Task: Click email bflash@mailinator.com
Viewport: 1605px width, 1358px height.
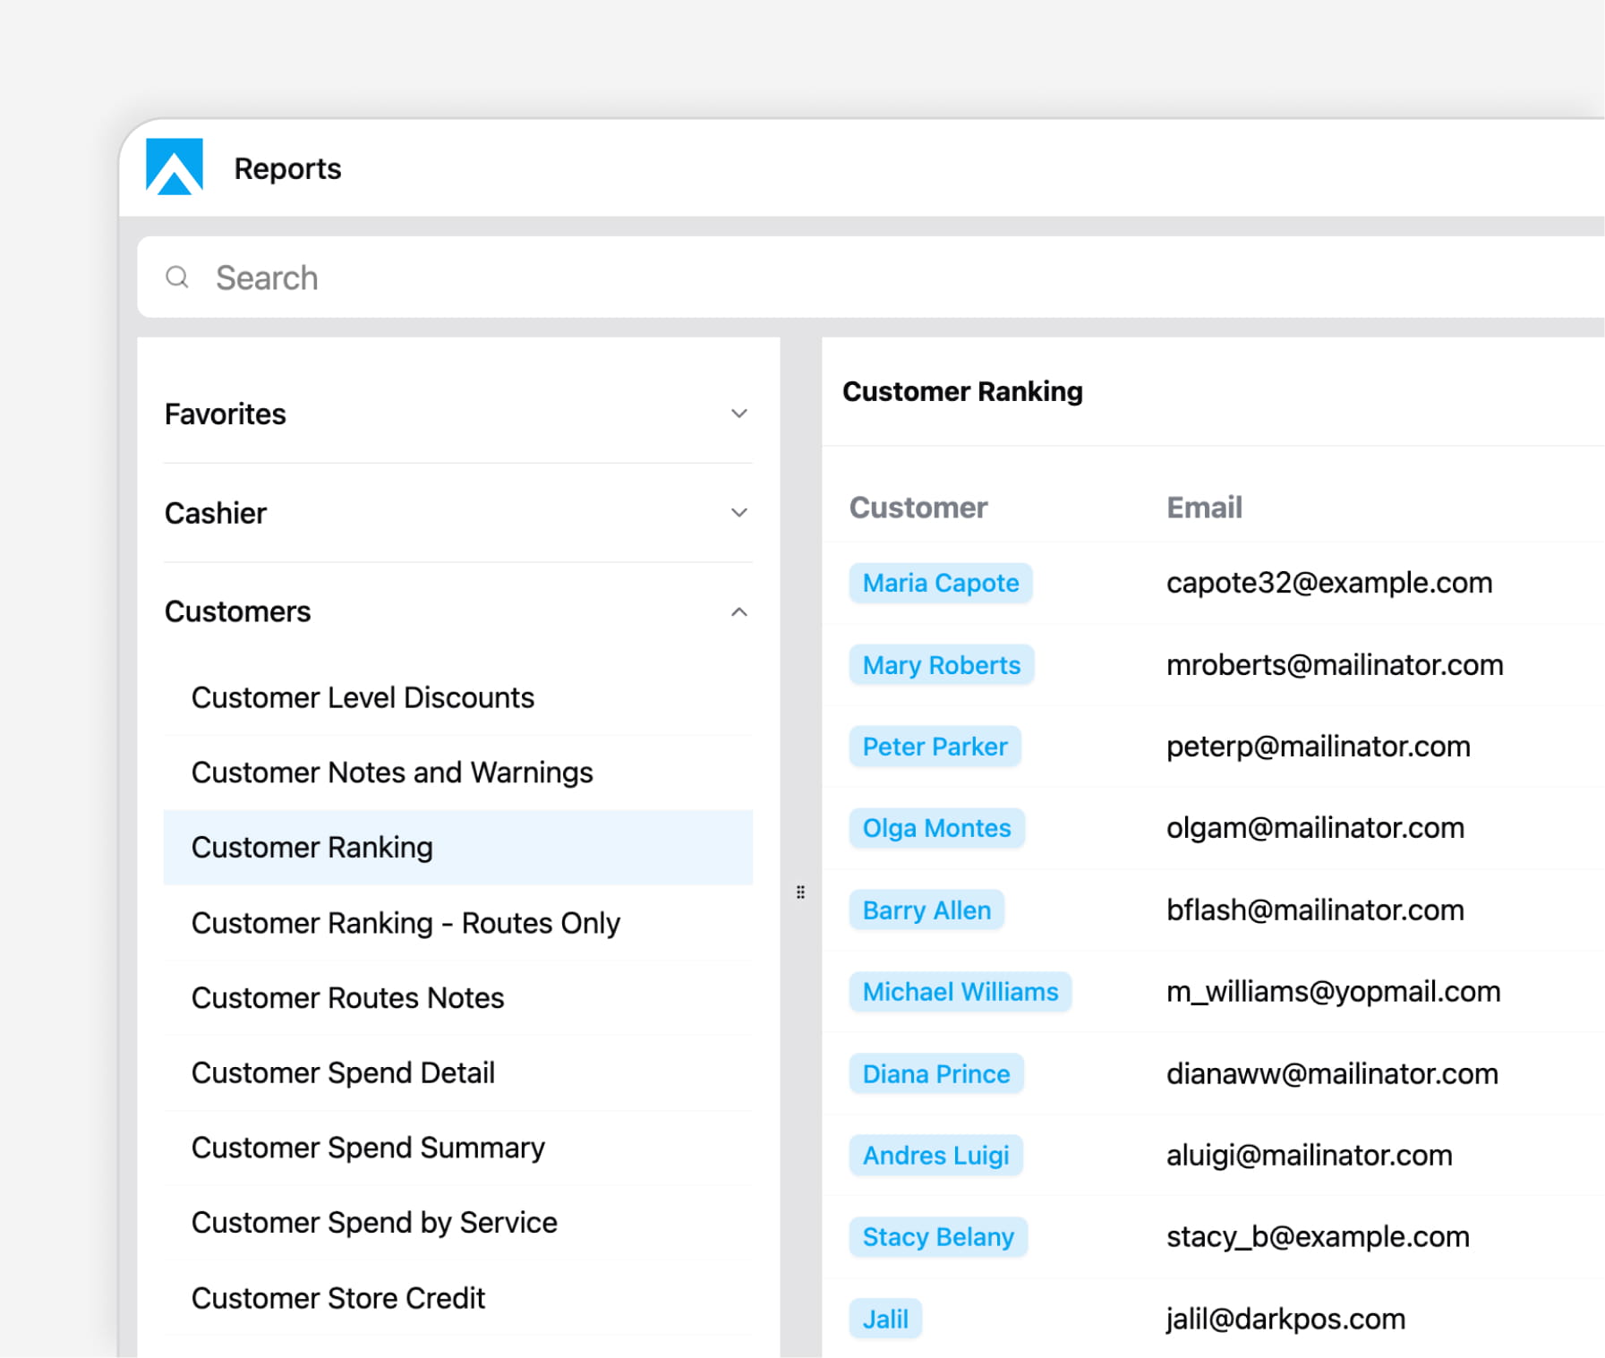Action: pos(1315,910)
